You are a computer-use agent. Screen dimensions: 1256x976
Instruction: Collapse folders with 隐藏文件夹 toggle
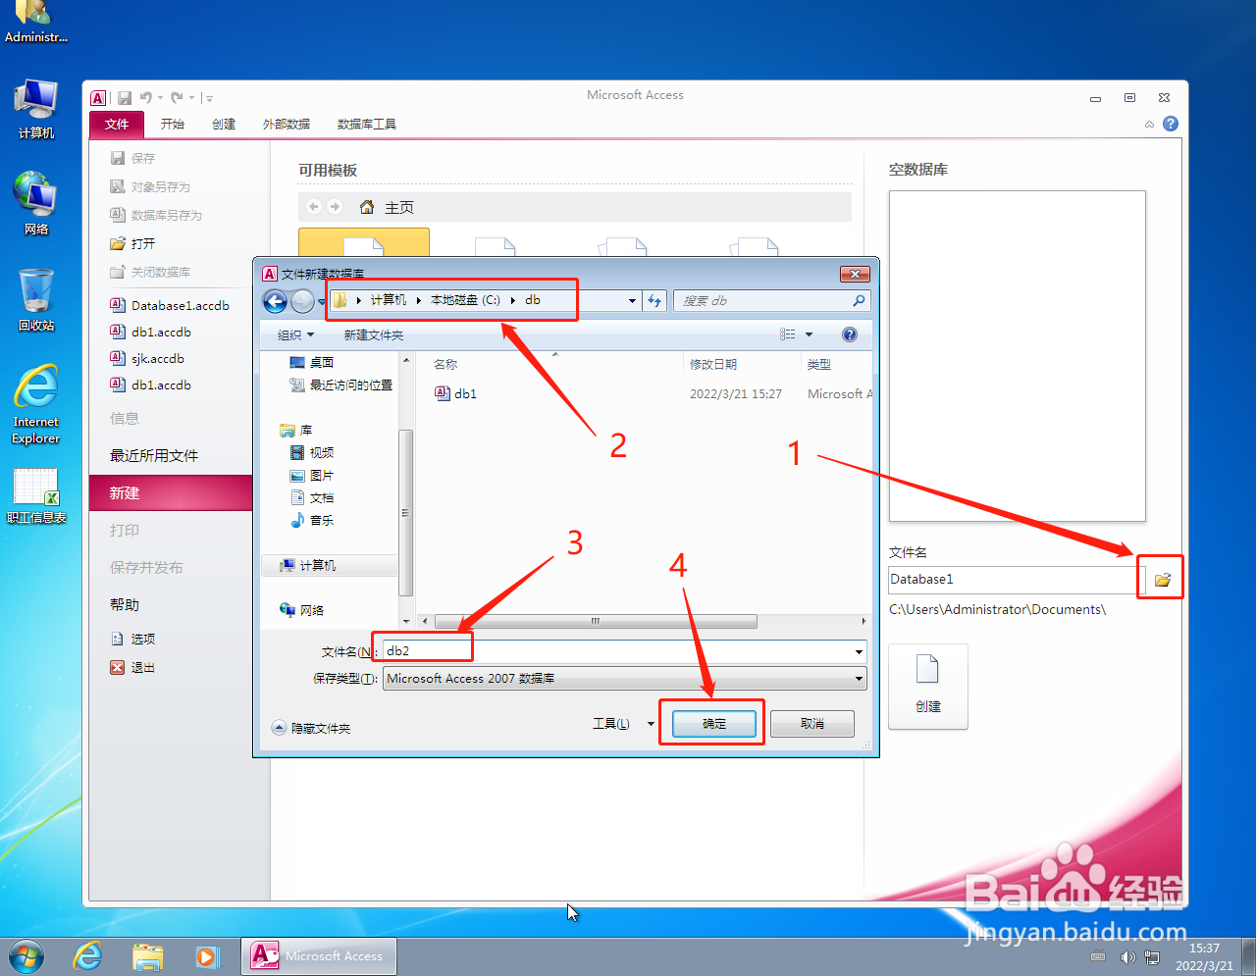click(x=311, y=728)
